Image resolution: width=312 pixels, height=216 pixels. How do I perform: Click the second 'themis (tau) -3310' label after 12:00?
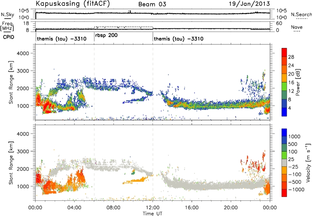point(179,39)
